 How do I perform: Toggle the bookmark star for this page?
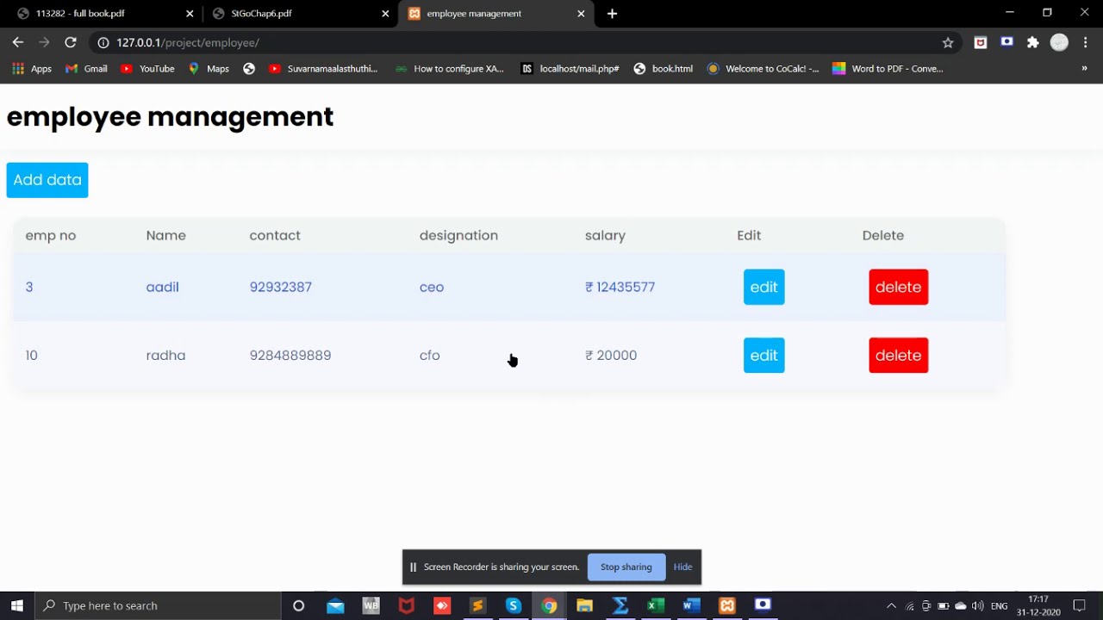point(948,42)
